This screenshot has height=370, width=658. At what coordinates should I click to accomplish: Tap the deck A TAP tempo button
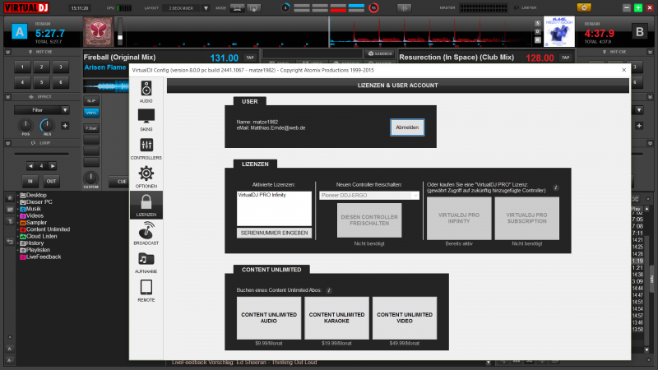click(250, 58)
